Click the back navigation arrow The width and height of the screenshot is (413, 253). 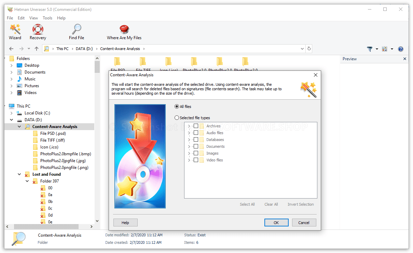pos(11,49)
